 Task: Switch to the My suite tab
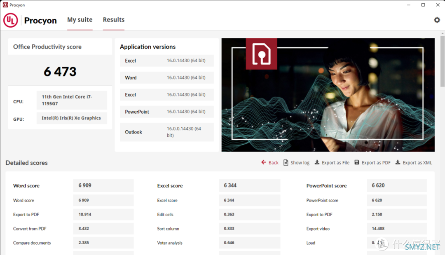pos(80,20)
